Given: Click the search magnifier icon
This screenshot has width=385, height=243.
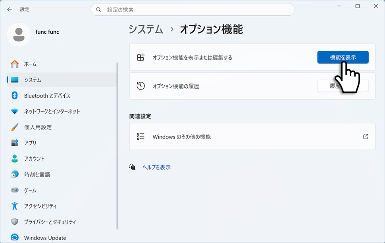Looking at the screenshot, I should (x=99, y=9).
